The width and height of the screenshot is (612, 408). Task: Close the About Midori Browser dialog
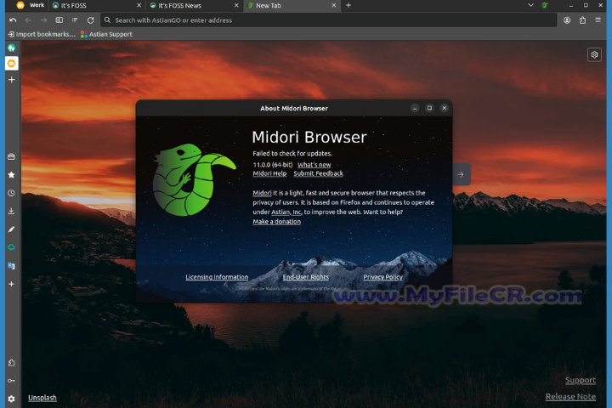[x=445, y=108]
